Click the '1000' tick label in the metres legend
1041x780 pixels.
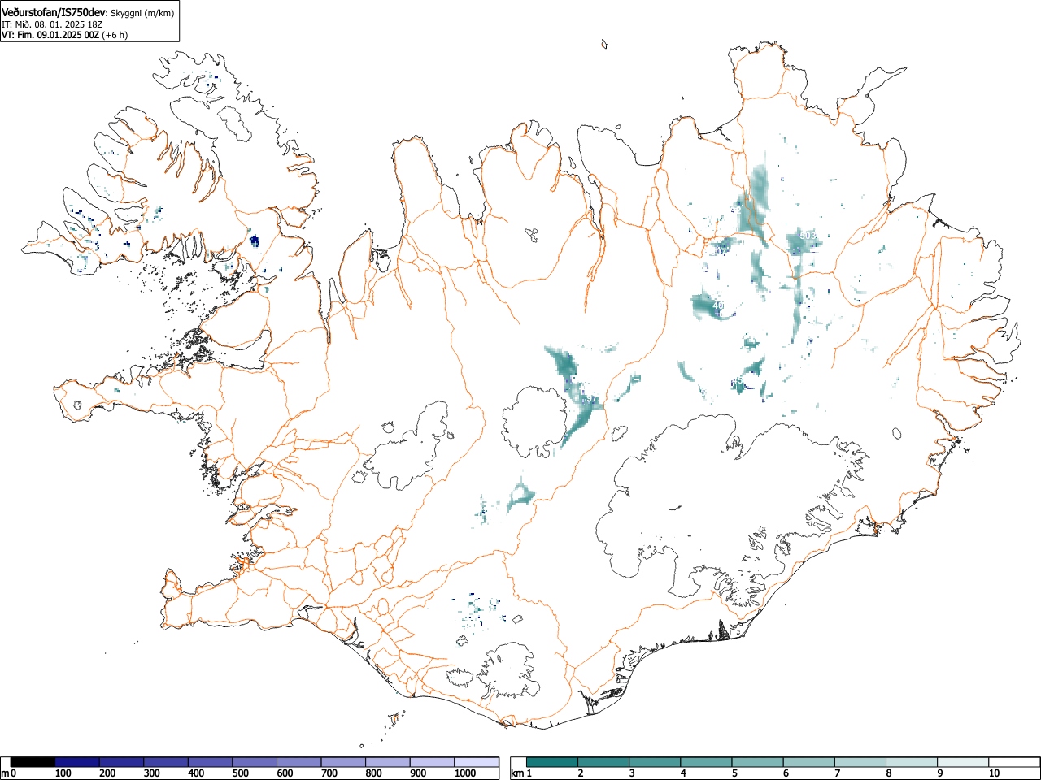(x=464, y=773)
